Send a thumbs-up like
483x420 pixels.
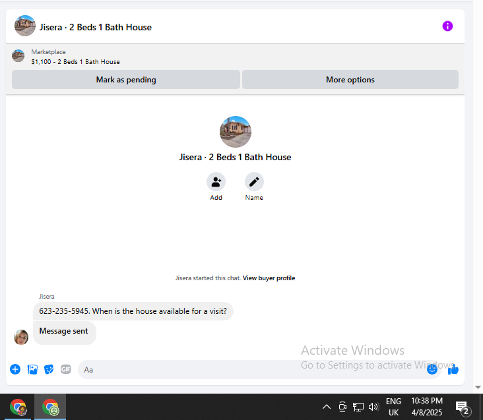point(453,369)
